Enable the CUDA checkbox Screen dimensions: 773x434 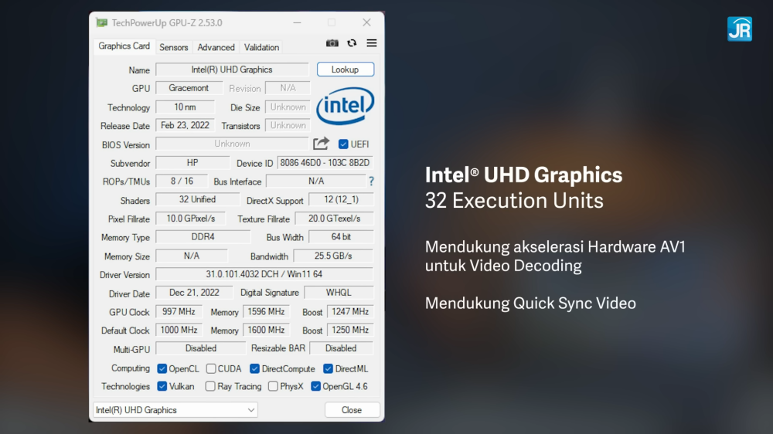pyautogui.click(x=211, y=368)
